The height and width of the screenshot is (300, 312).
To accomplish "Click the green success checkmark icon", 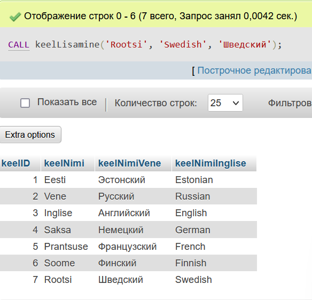I will [15, 17].
